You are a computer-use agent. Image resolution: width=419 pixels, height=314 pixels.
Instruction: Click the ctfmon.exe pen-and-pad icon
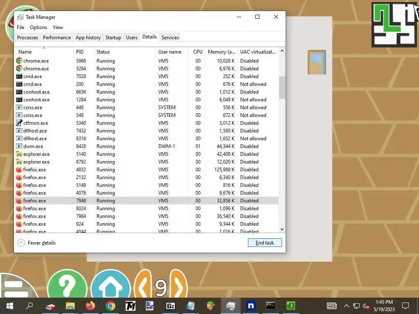point(19,123)
